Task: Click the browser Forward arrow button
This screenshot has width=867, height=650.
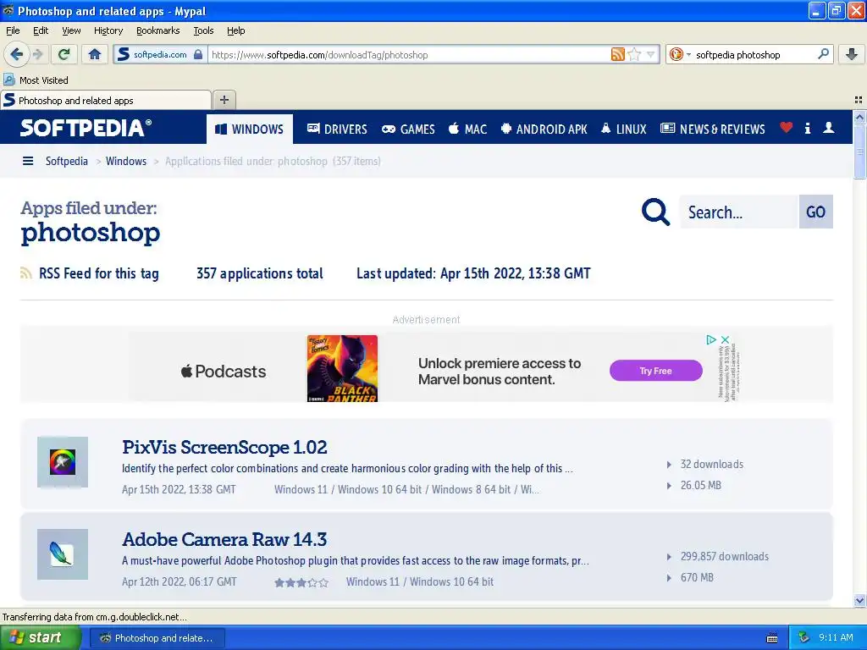Action: (x=38, y=54)
